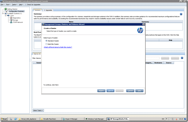Click the HP logo in wizard
The height and width of the screenshot is (122, 188).
click(x=140, y=30)
